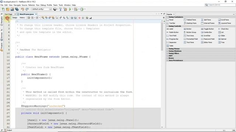Click the New File toolbar icon

click(x=3, y=9)
